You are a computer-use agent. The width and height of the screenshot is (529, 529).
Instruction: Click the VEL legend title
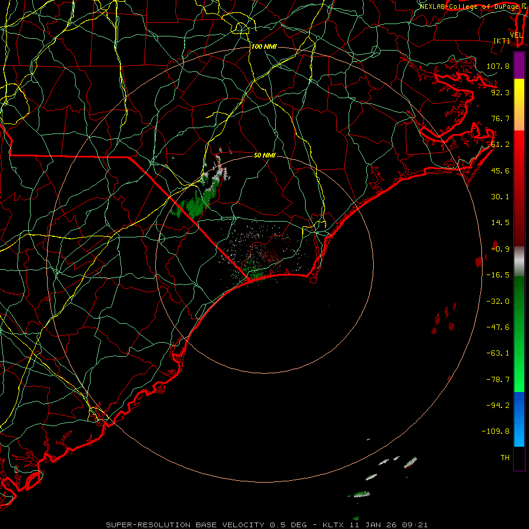click(516, 35)
